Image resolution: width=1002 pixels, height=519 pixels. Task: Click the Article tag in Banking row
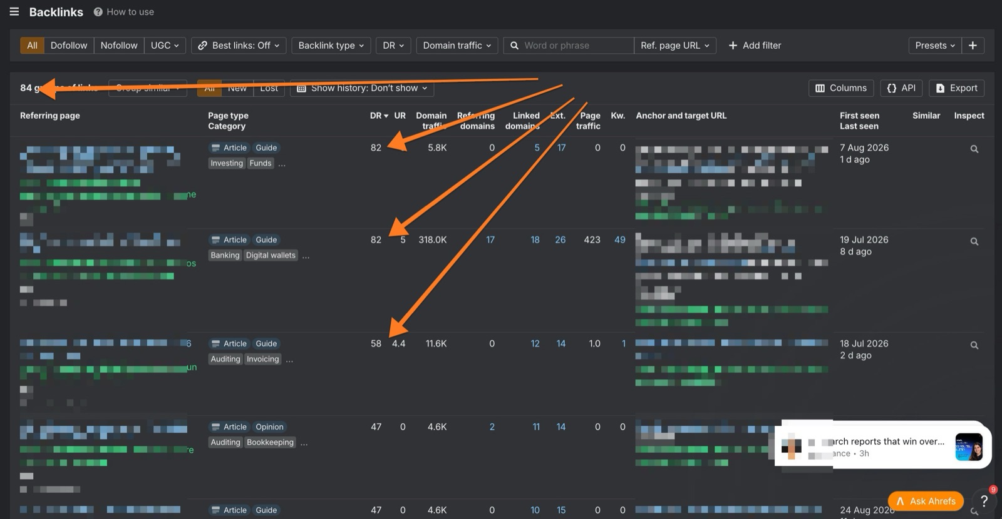229,239
